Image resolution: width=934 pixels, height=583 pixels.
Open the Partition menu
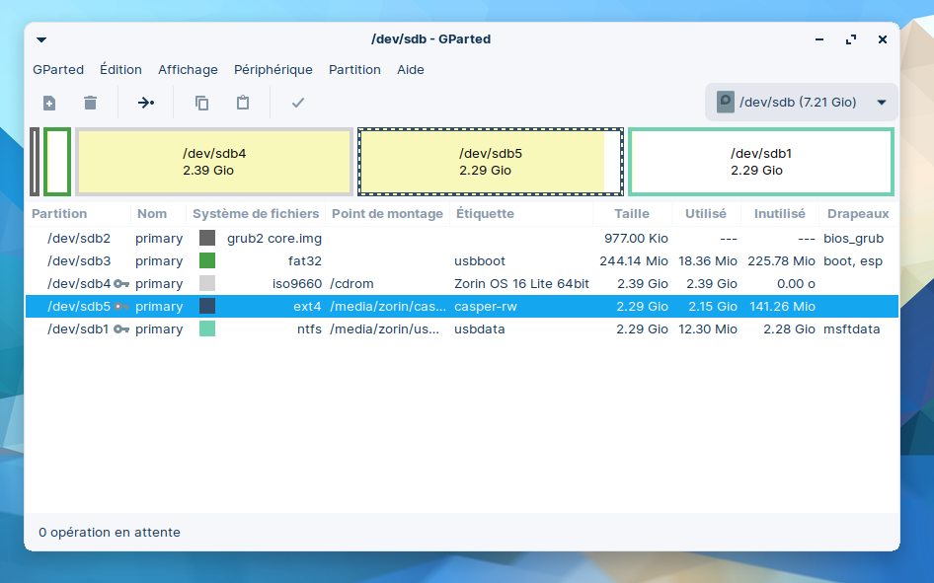click(354, 70)
